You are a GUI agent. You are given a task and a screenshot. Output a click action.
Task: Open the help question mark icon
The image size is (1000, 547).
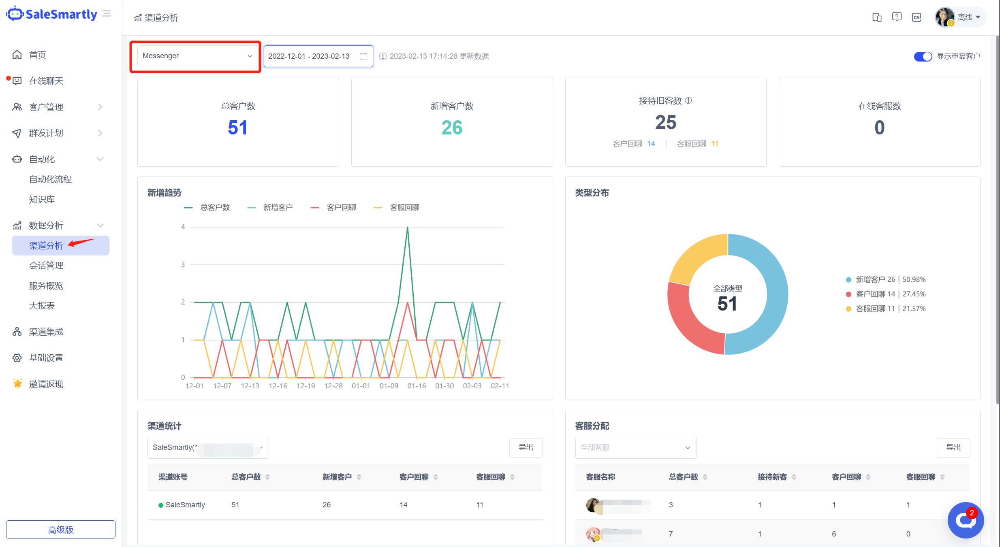[x=897, y=17]
